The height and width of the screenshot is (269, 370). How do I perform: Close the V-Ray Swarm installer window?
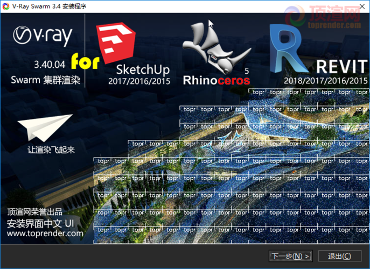pos(362,6)
